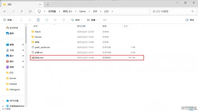Click the Patch folder icon

pos(33,31)
